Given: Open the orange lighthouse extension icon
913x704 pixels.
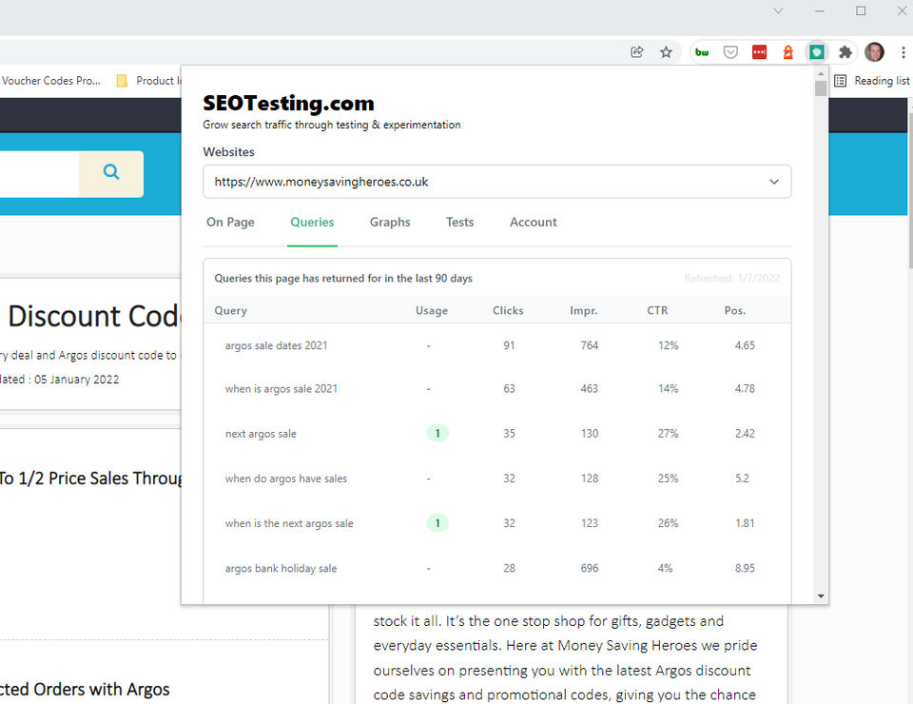Looking at the screenshot, I should click(787, 52).
